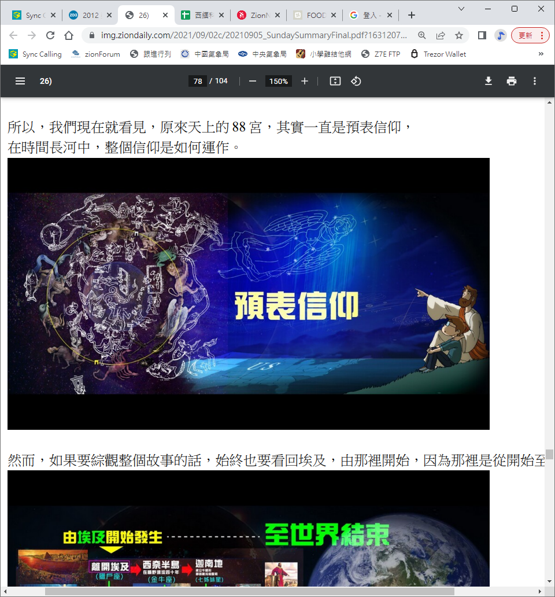
Task: Click the scroll right arrow
Action: coord(539,592)
